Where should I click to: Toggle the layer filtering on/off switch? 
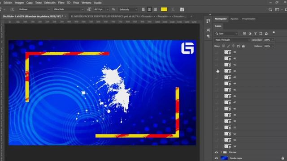[x=274, y=33]
